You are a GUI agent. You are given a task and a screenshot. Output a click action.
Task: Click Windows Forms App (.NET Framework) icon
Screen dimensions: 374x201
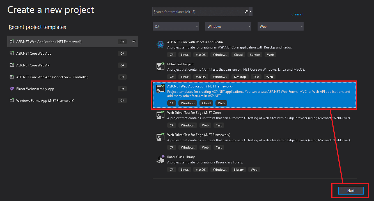12,101
